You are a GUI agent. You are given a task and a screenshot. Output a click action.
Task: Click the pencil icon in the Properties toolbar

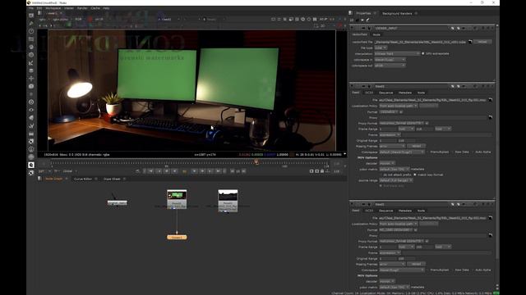[x=367, y=20]
